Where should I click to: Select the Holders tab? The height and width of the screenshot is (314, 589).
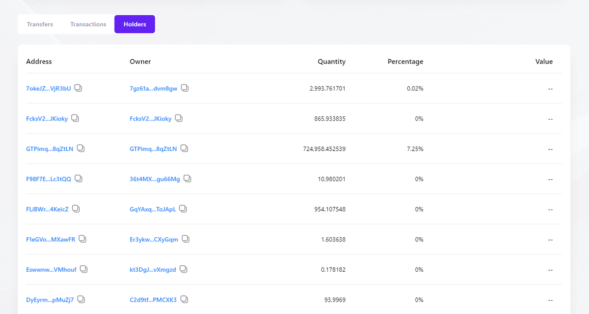pyautogui.click(x=135, y=24)
